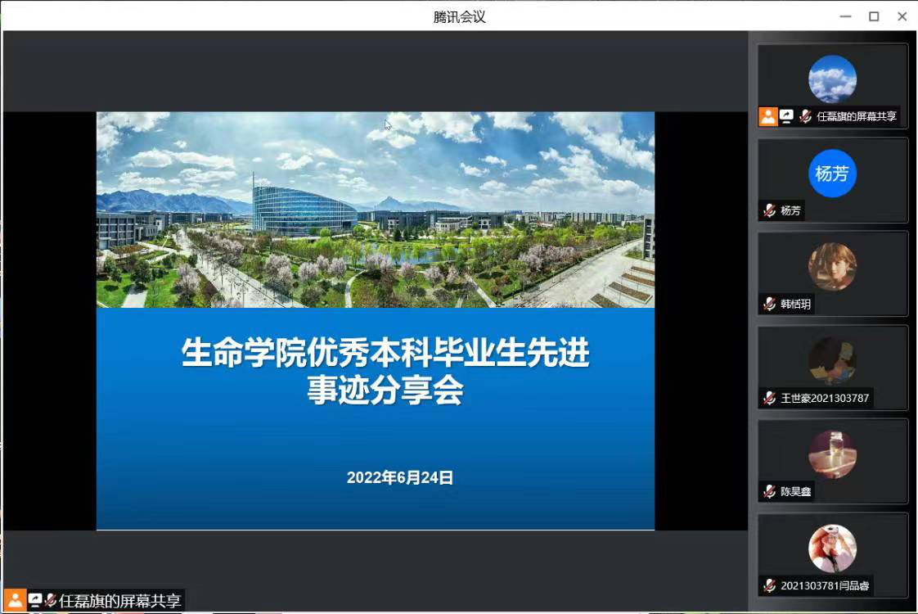This screenshot has width=918, height=614.
Task: Click the 2022年6月24日 date on the slide
Action: click(400, 478)
